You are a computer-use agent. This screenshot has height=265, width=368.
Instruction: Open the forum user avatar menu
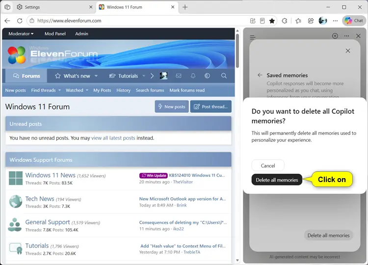pyautogui.click(x=163, y=76)
